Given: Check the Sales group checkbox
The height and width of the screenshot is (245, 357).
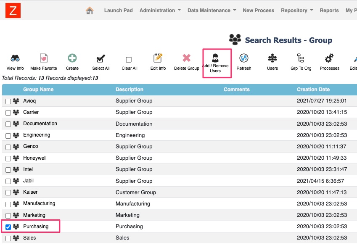Looking at the screenshot, I should (x=8, y=238).
